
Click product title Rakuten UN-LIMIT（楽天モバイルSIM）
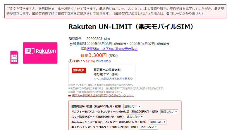pos(131,27)
